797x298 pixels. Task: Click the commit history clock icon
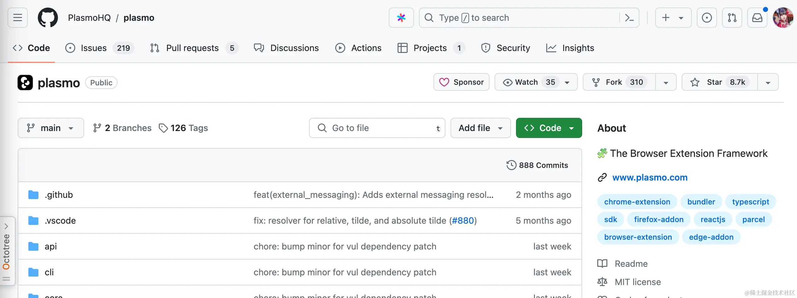click(x=511, y=165)
